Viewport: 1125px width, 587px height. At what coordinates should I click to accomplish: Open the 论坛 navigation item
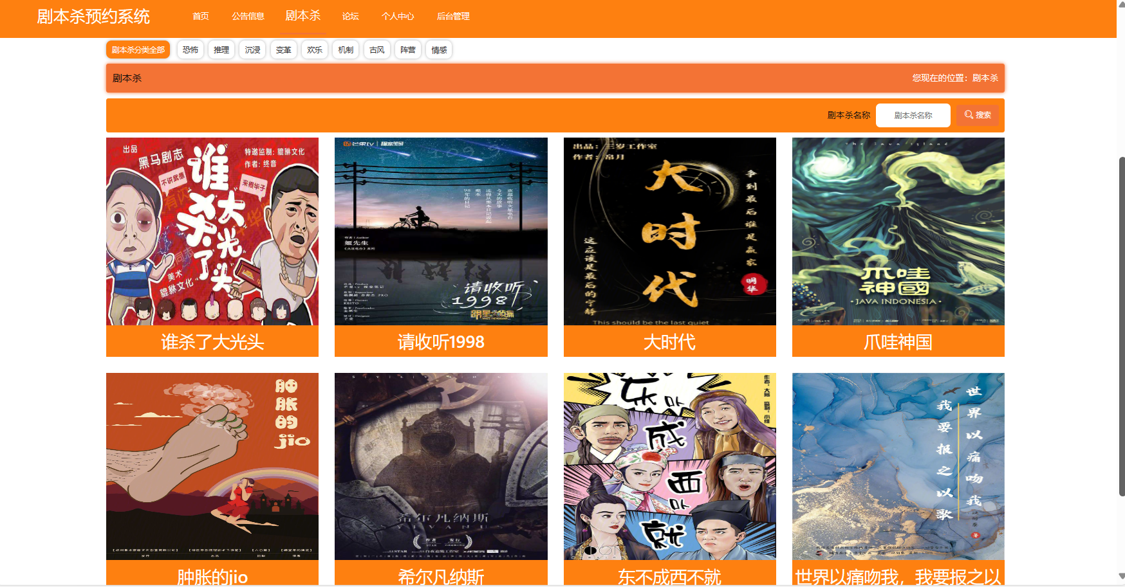tap(351, 16)
